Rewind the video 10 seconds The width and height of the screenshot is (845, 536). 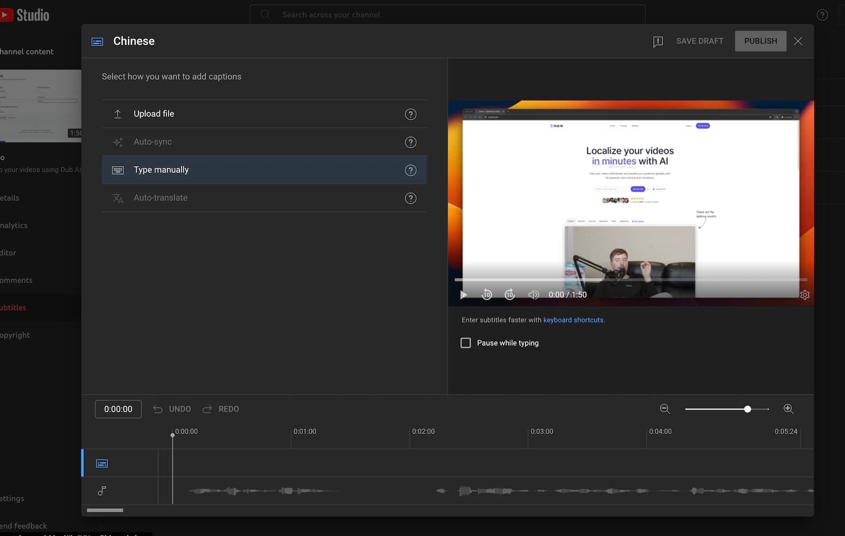pyautogui.click(x=487, y=295)
